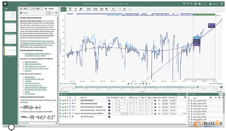
Task: Switch to the Tools tab
Action: pyautogui.click(x=38, y=9)
